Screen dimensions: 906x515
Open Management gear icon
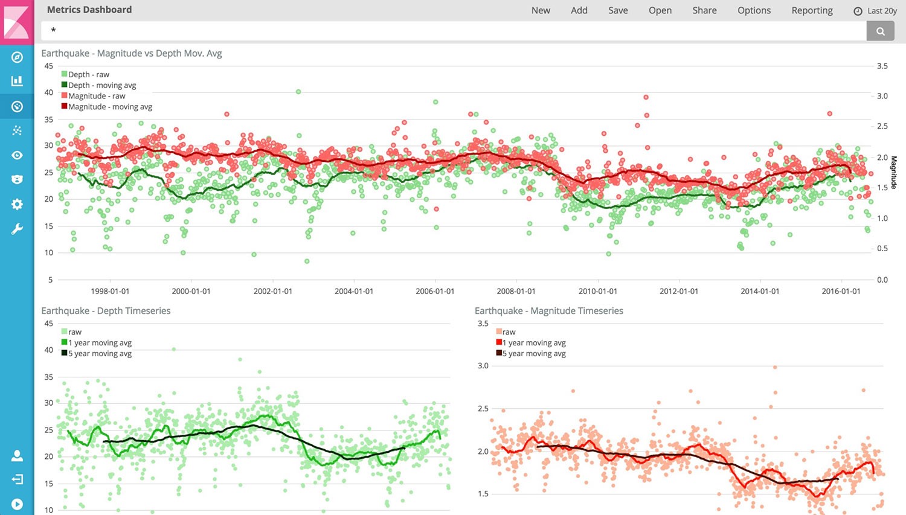(17, 204)
